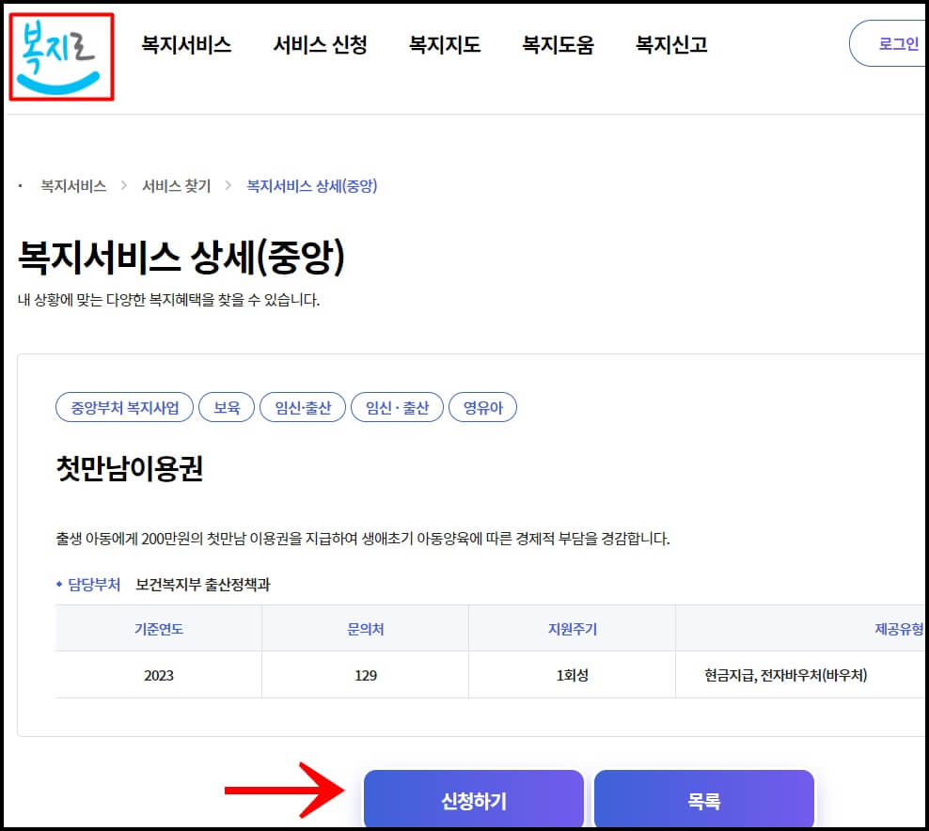Select the 지원주기 table header

click(x=571, y=628)
